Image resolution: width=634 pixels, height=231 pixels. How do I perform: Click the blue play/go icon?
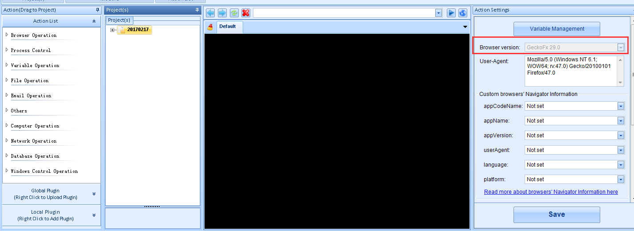451,13
